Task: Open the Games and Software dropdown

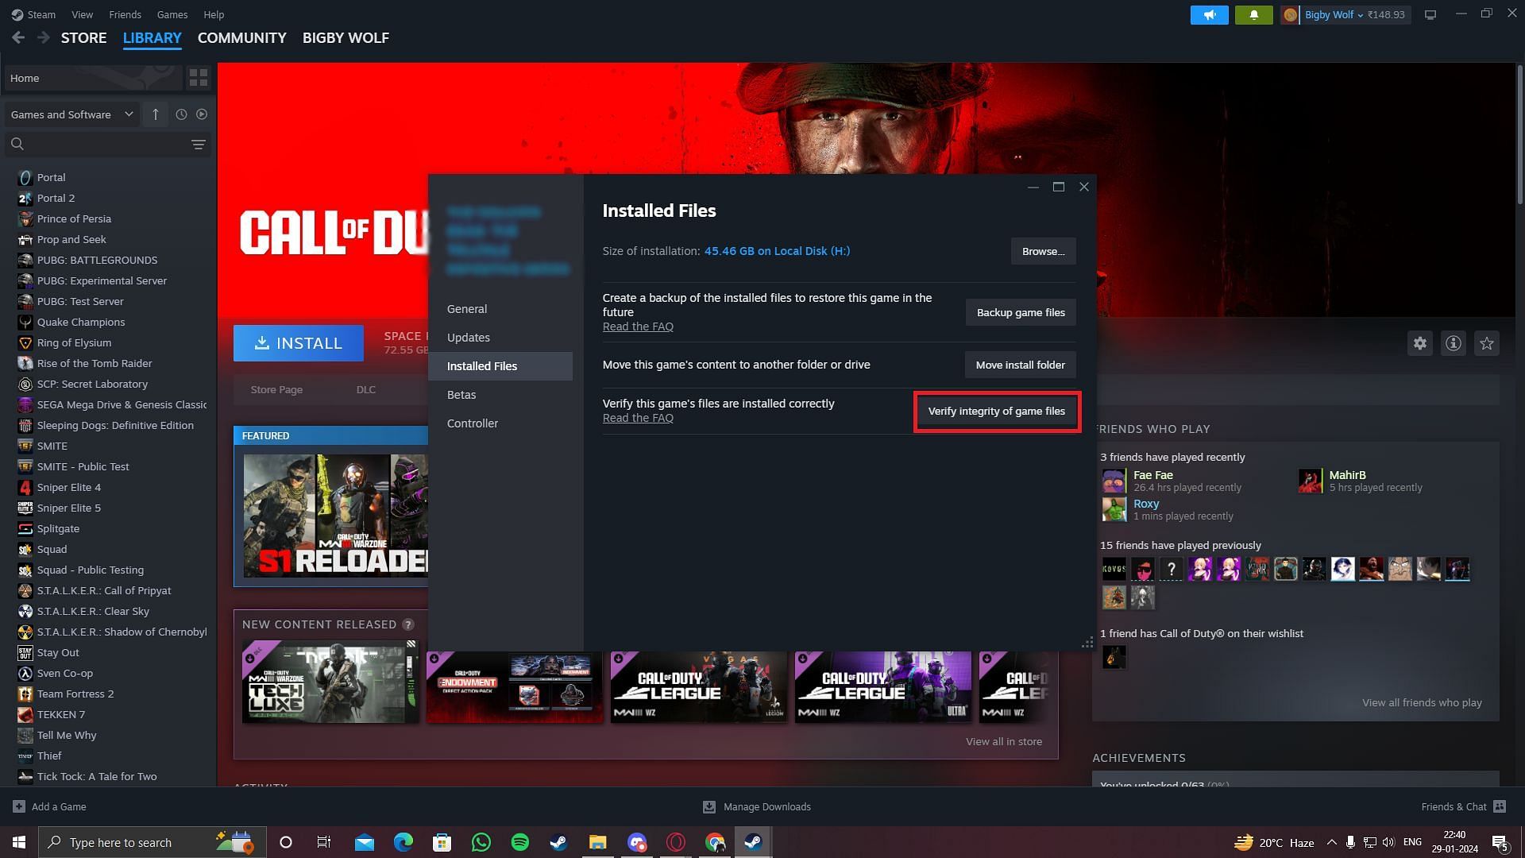Action: point(72,114)
